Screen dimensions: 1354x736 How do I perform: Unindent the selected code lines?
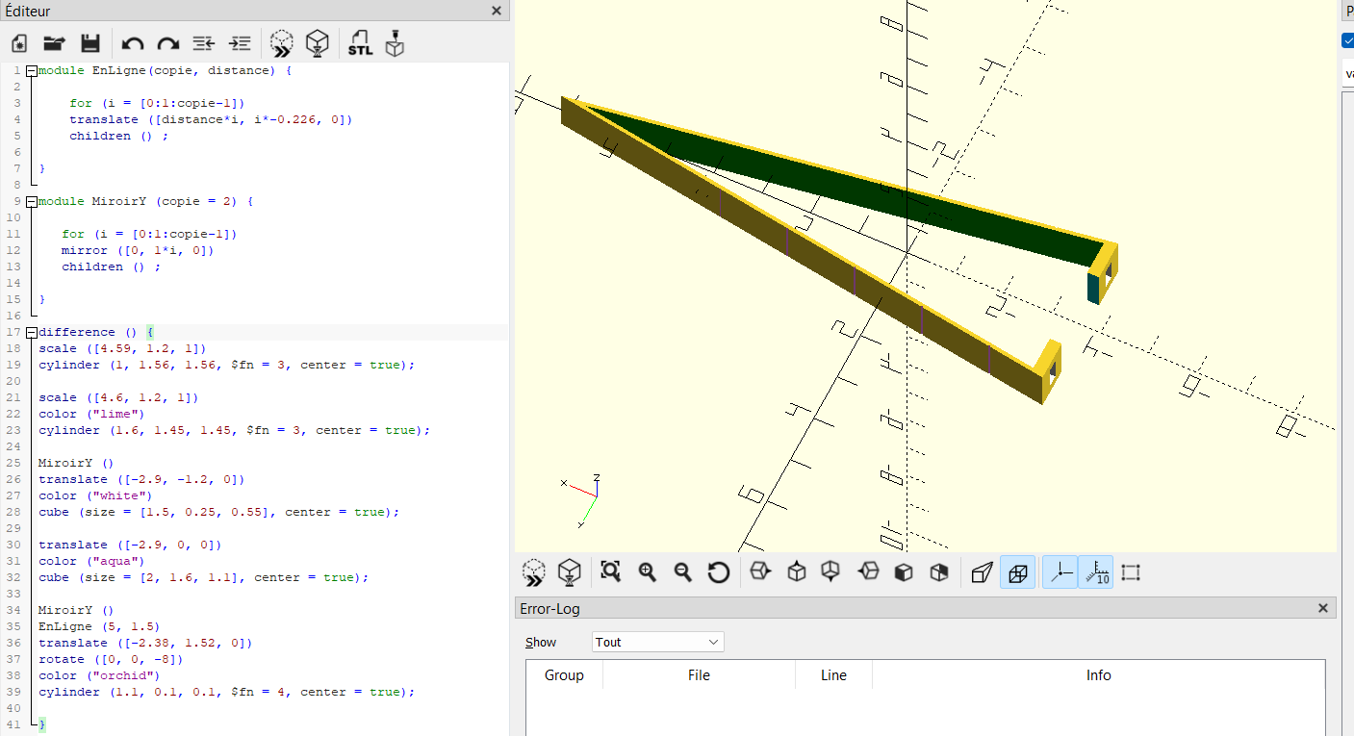point(204,43)
